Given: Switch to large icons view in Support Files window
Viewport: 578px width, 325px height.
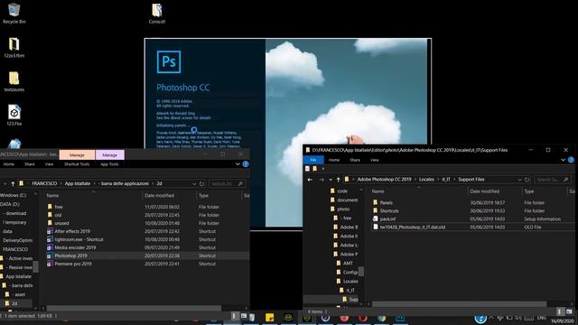Looking at the screenshot, I should point(569,311).
